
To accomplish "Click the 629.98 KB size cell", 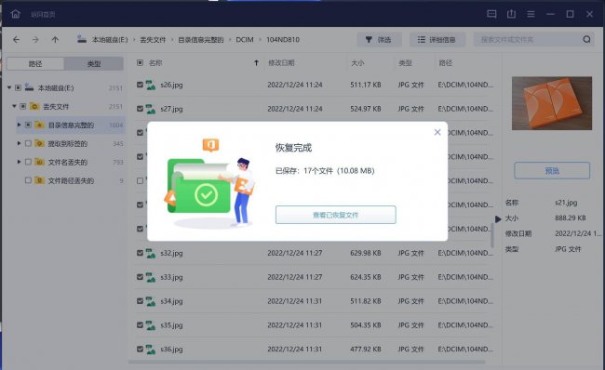I will coord(366,253).
